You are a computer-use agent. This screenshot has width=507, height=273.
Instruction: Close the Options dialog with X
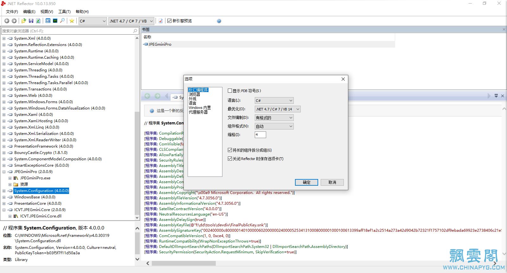(343, 79)
